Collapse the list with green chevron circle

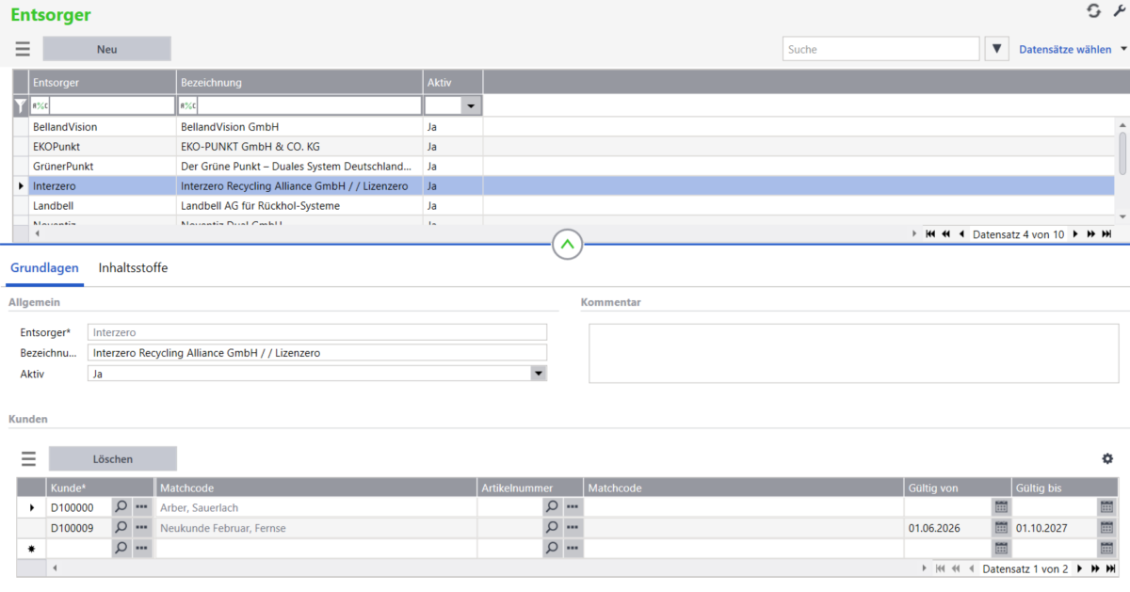click(567, 245)
